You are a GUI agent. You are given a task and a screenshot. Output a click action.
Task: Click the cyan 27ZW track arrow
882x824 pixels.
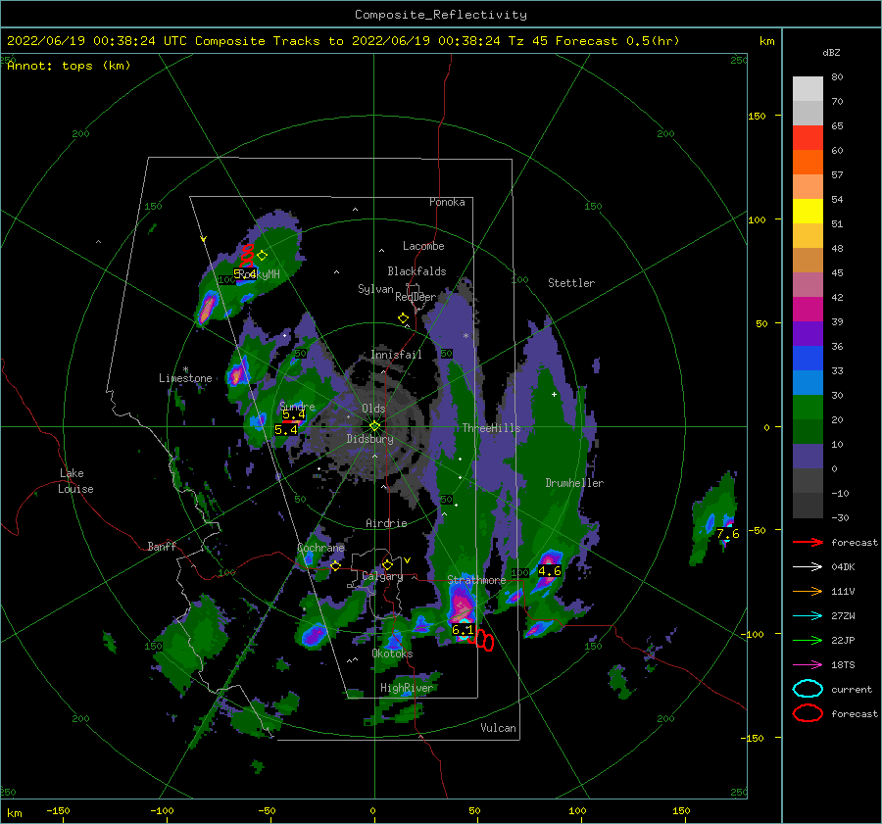pyautogui.click(x=808, y=616)
